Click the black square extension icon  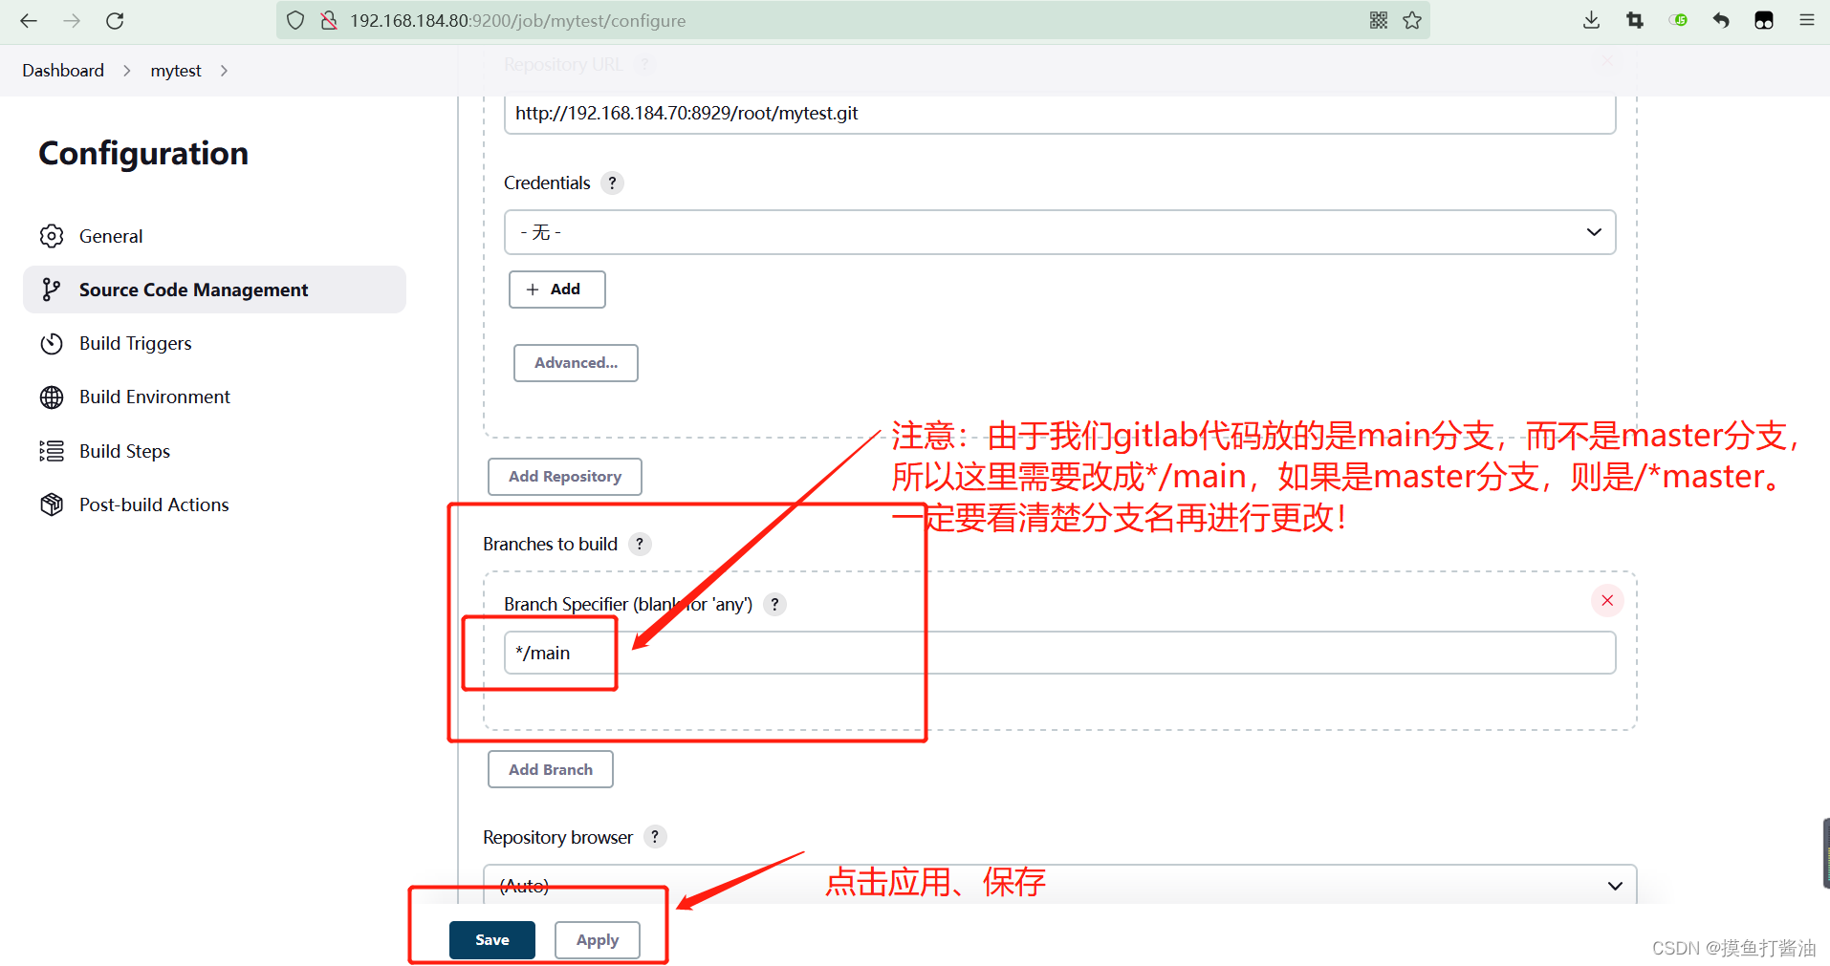(x=1764, y=20)
